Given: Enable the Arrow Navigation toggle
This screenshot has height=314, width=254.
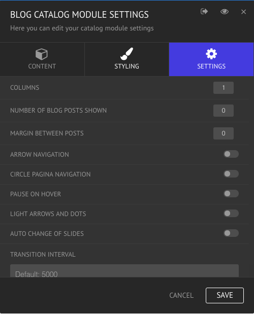Looking at the screenshot, I should [x=231, y=154].
